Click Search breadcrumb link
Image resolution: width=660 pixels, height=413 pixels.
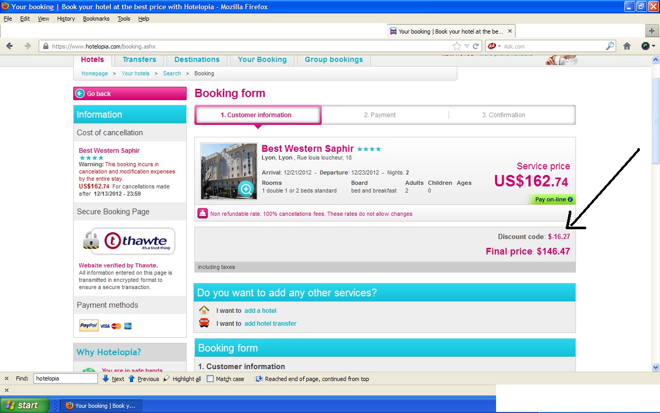pos(172,74)
